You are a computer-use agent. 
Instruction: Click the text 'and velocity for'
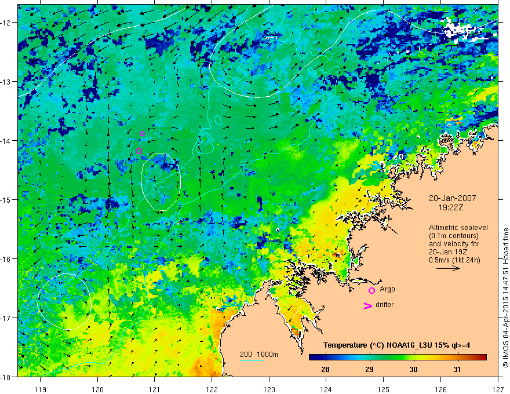(x=454, y=244)
